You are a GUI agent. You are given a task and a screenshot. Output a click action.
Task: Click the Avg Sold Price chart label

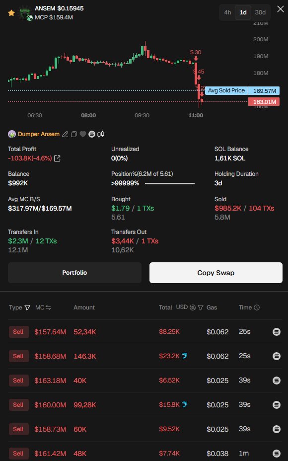(x=226, y=90)
